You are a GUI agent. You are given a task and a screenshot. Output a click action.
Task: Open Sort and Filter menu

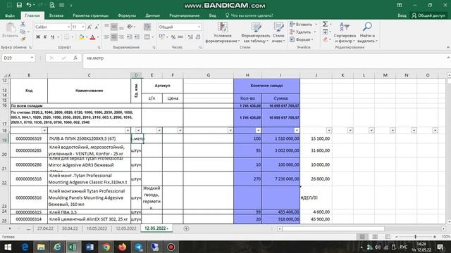[x=345, y=32]
